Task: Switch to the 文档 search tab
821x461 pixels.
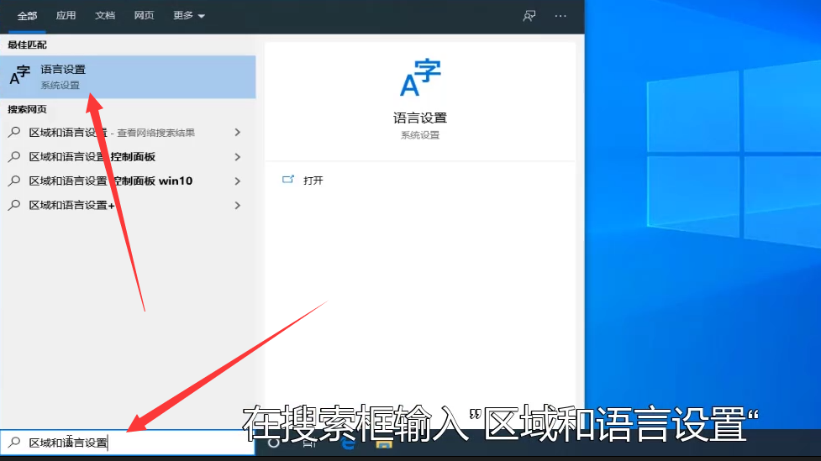Action: [105, 16]
